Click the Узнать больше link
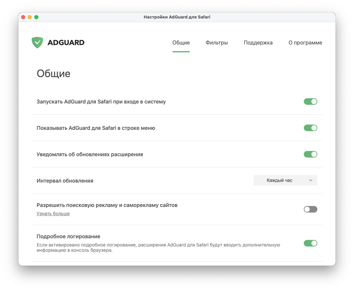354x290 pixels. pos(53,214)
